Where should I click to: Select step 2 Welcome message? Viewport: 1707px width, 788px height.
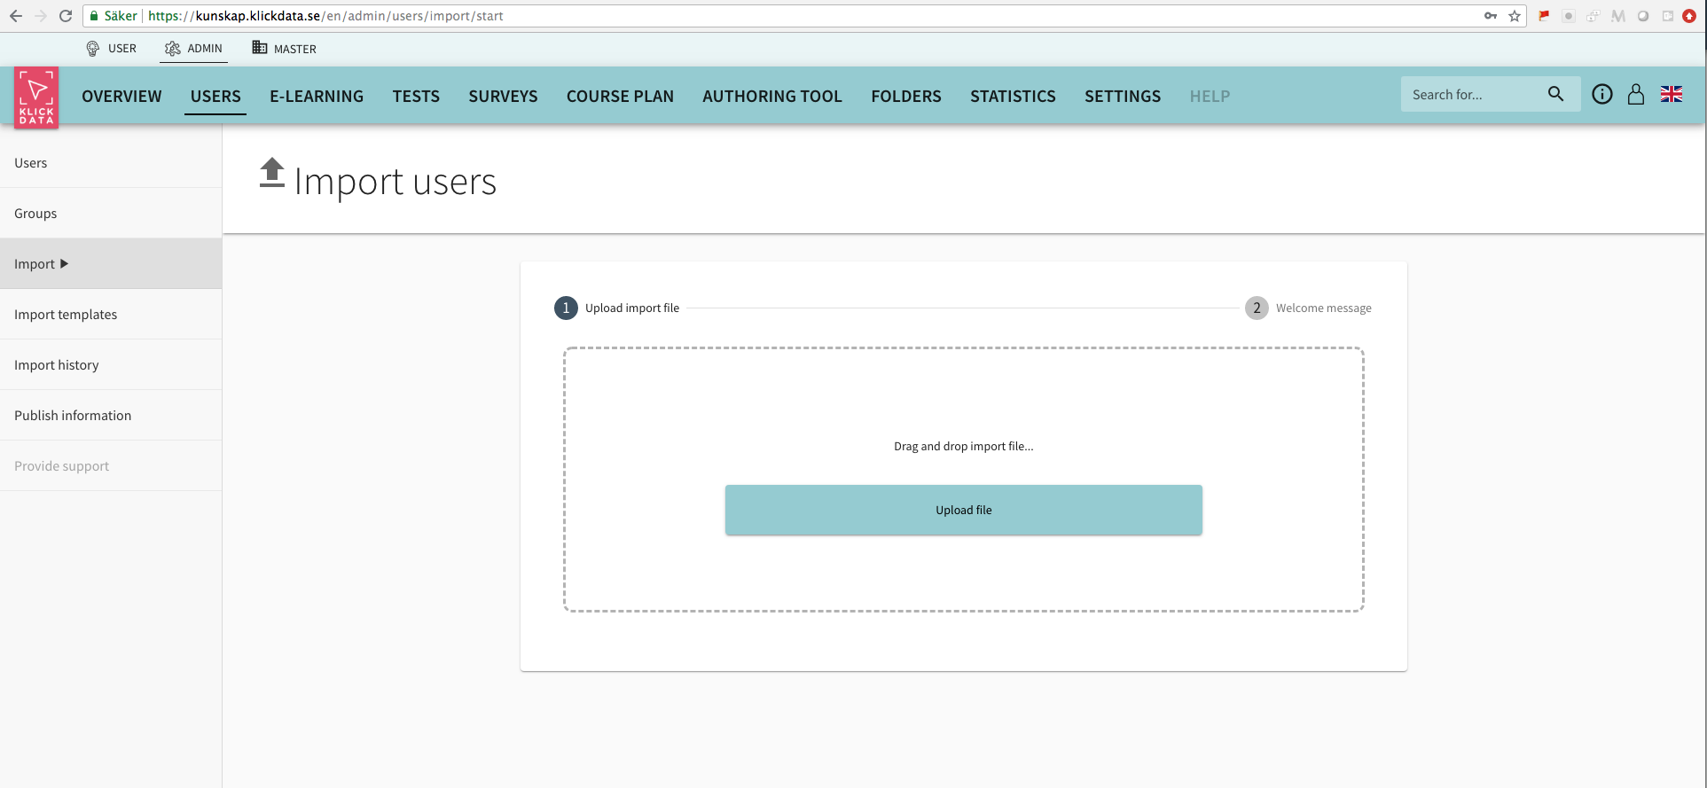point(1309,308)
